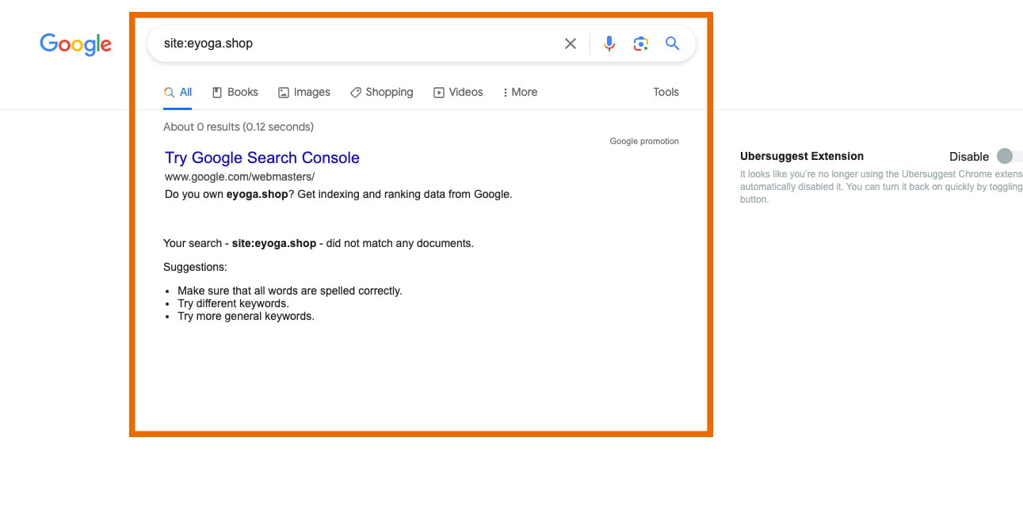The height and width of the screenshot is (521, 1023).
Task: Click About 0 results text
Action: (239, 127)
